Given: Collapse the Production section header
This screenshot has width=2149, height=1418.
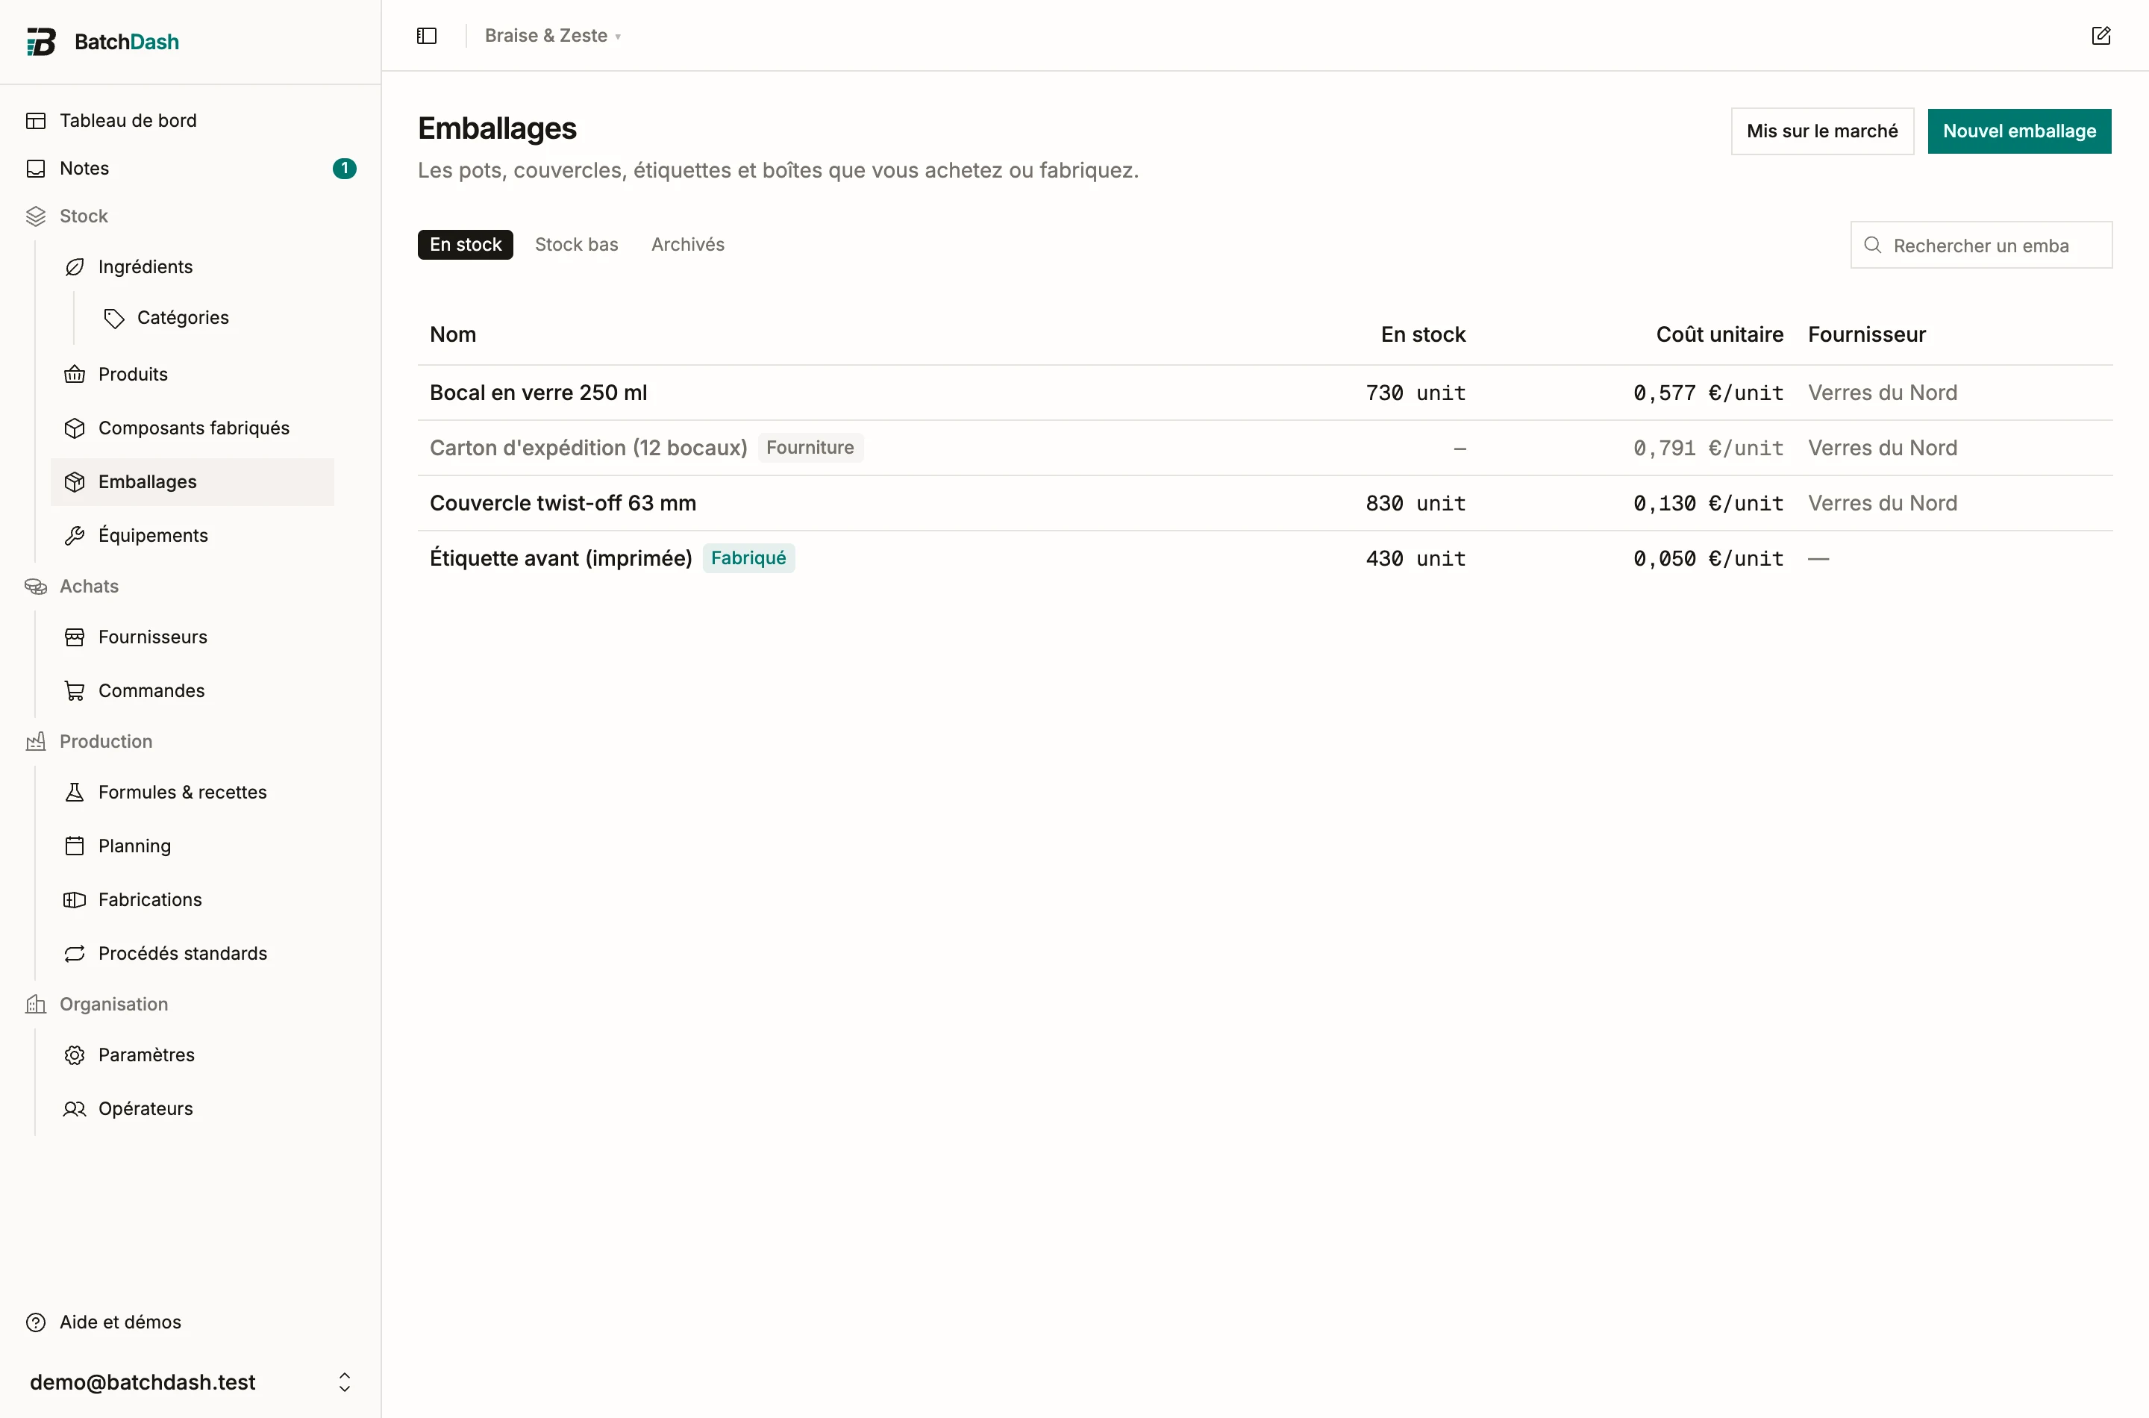Looking at the screenshot, I should pos(106,742).
